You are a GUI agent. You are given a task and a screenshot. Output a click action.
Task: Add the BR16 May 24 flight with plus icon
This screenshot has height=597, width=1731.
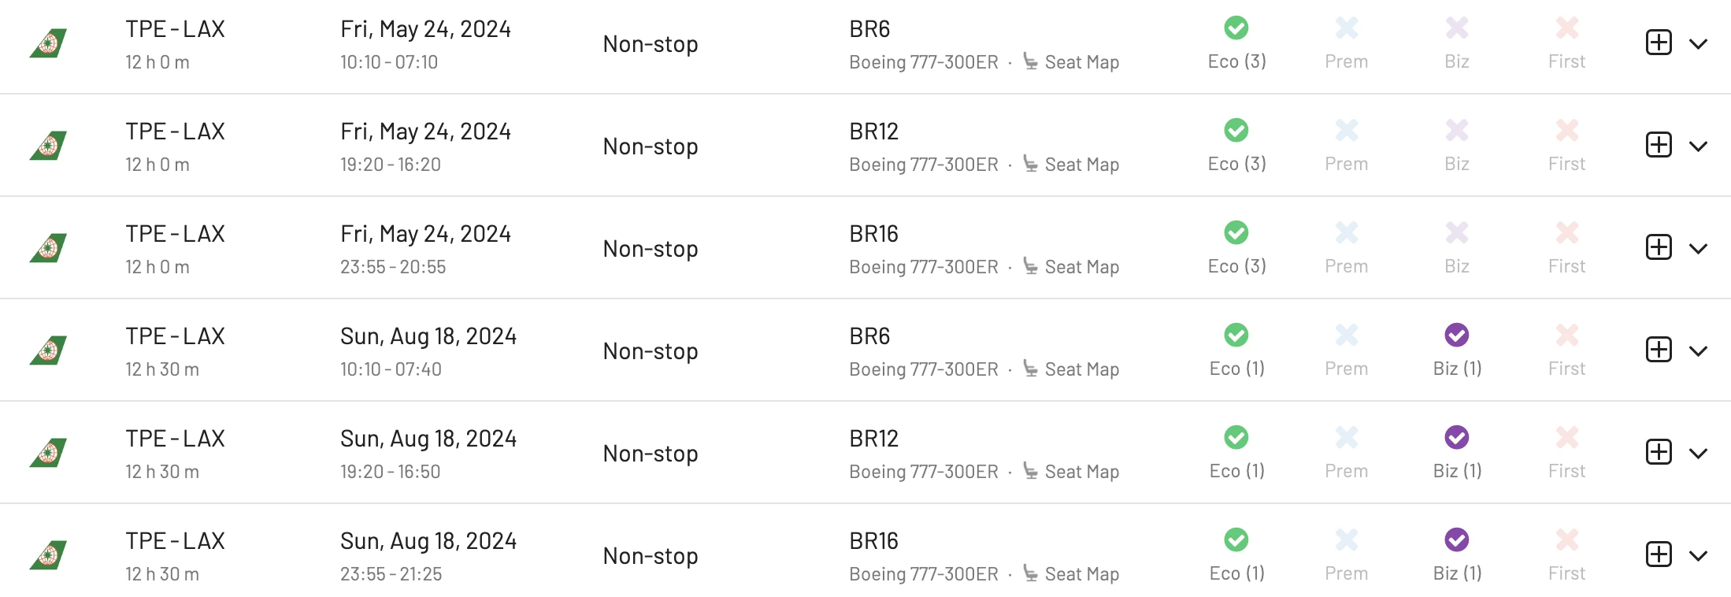[1659, 247]
